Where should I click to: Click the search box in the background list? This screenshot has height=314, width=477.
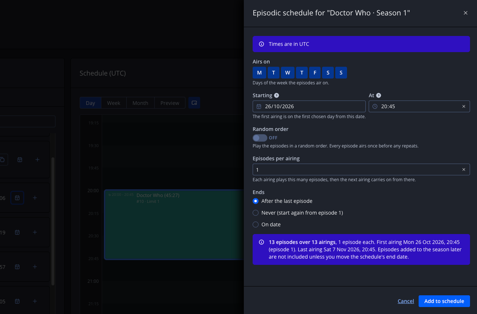tap(28, 121)
